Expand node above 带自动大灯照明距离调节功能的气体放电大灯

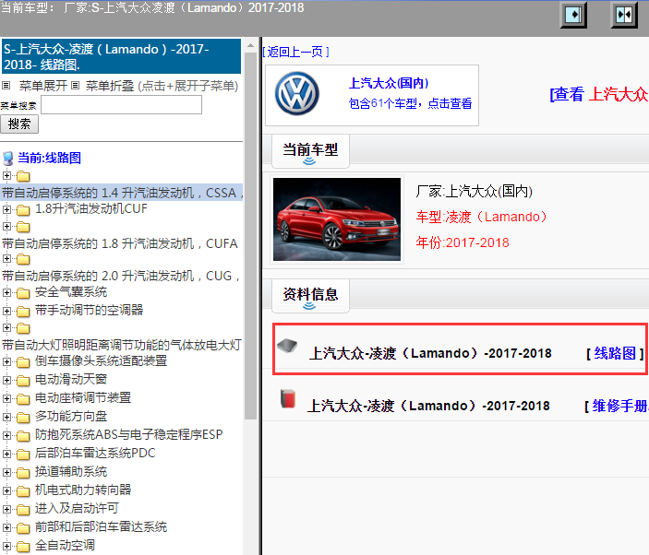tap(6, 327)
